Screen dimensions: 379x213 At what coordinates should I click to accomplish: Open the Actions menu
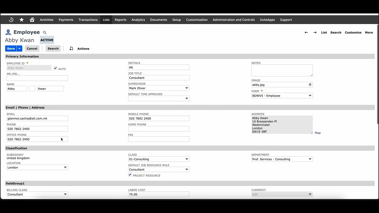(x=83, y=49)
